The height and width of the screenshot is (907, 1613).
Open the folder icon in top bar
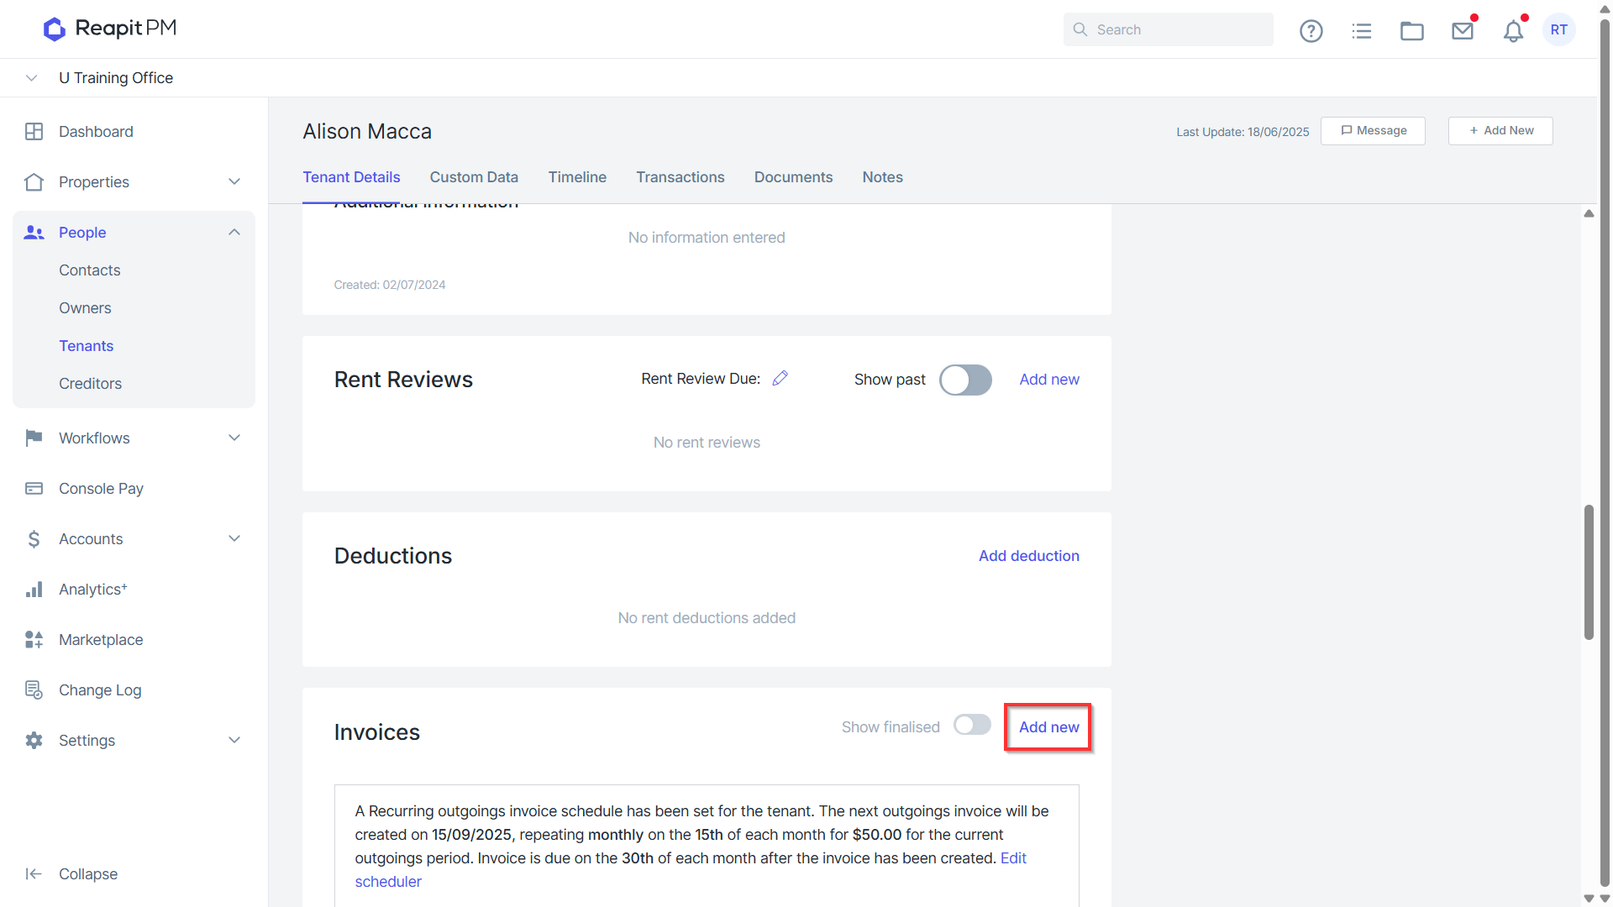tap(1412, 31)
